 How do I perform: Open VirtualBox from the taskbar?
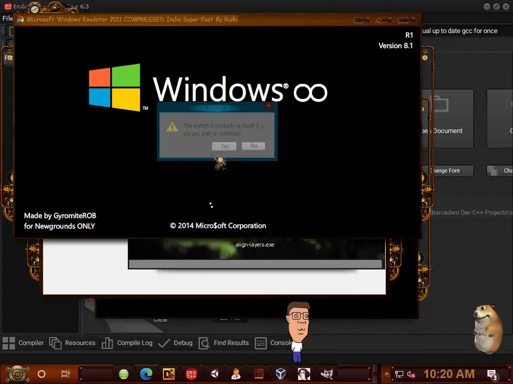point(281,374)
